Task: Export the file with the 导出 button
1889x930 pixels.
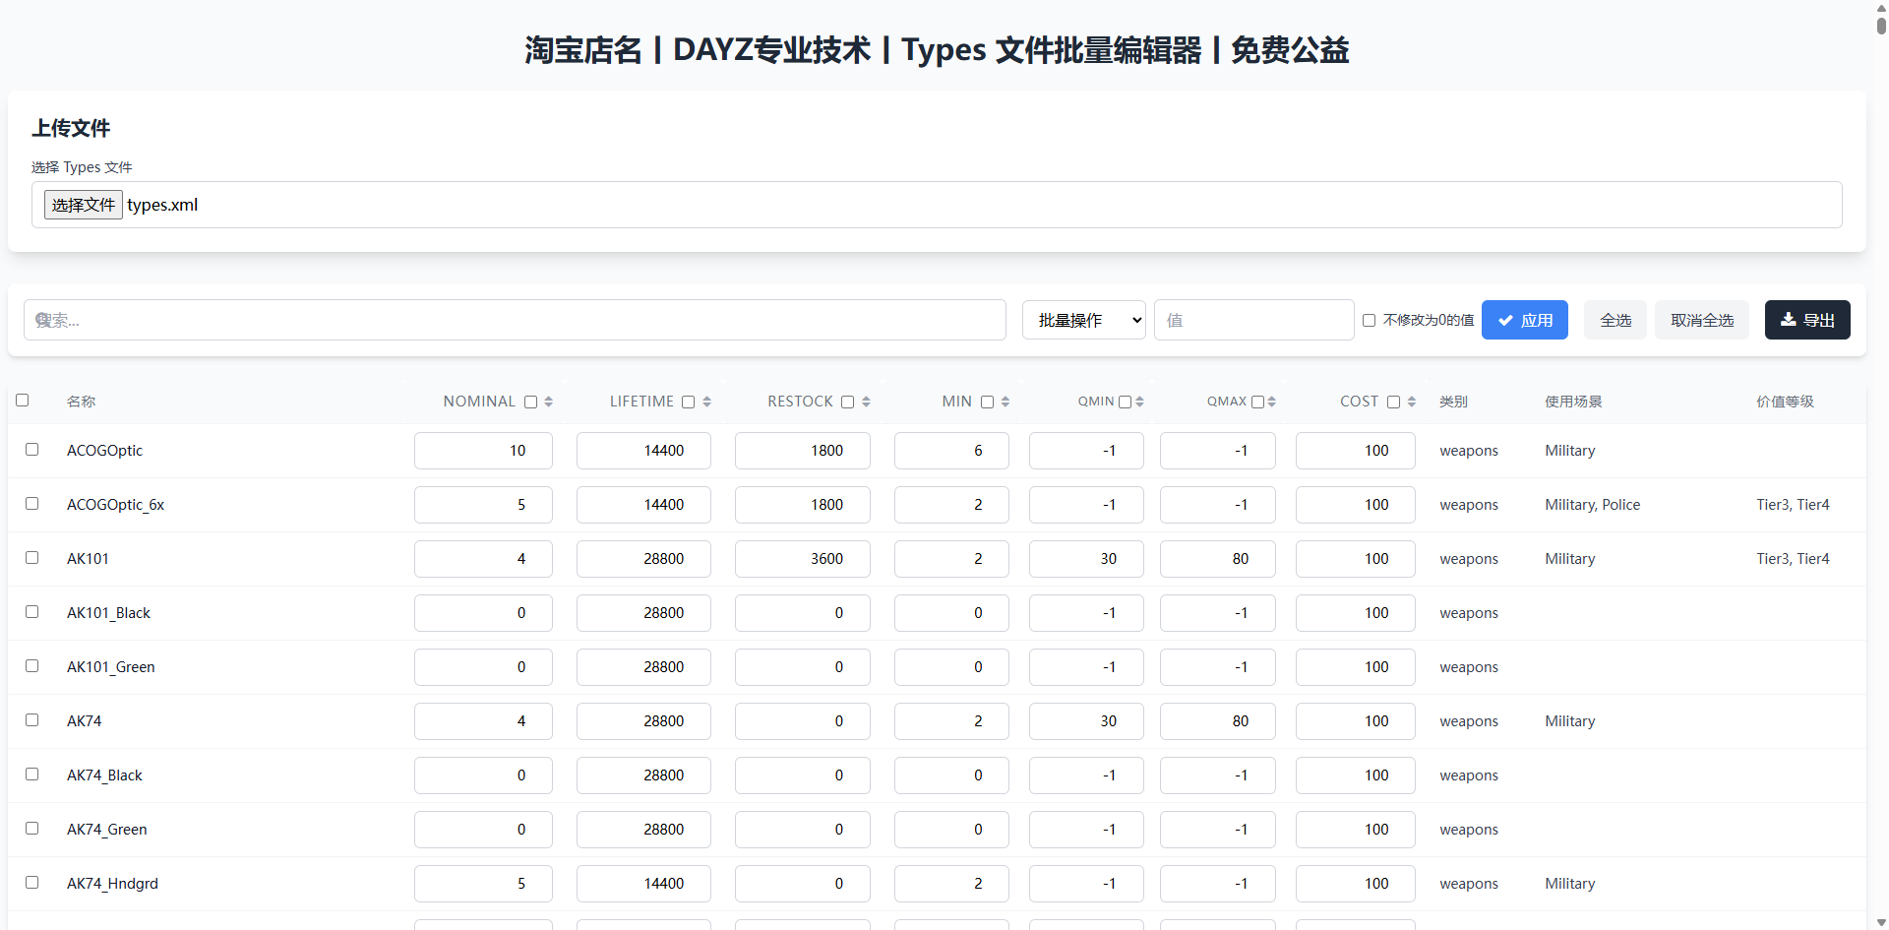Action: coord(1807,320)
